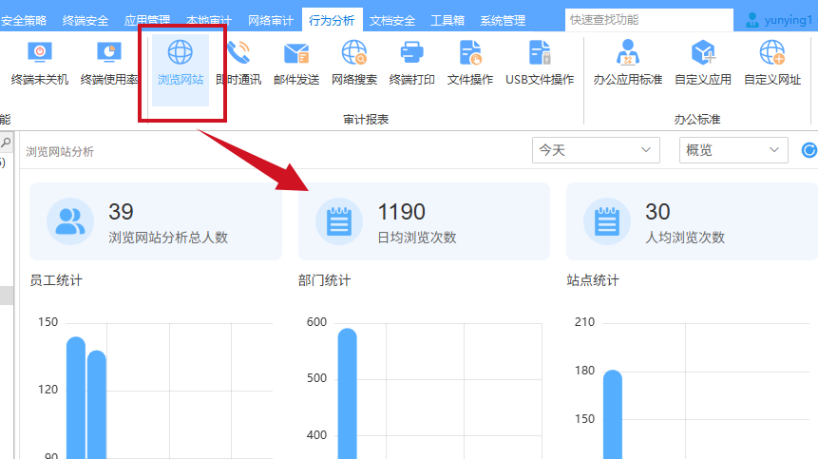The width and height of the screenshot is (818, 459).
Task: Click the second bar in 员工统计 chart
Action: pos(97,405)
